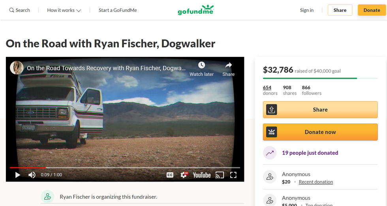Enter fullscreen on the video player
Viewport: 387px width, 206px height.
tap(233, 175)
